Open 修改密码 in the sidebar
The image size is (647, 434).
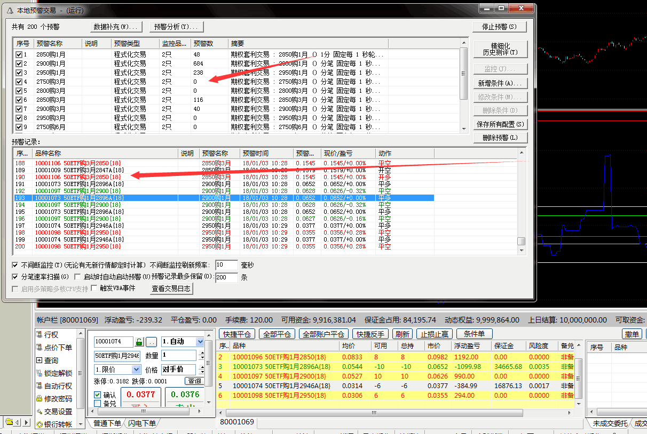pos(40,399)
